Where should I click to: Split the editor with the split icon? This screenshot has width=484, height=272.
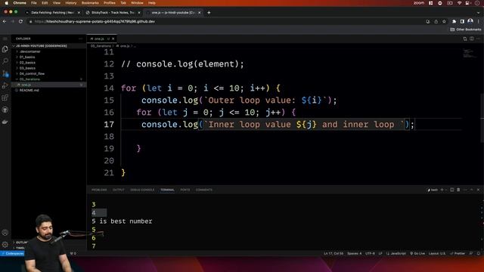pyautogui.click(x=472, y=39)
